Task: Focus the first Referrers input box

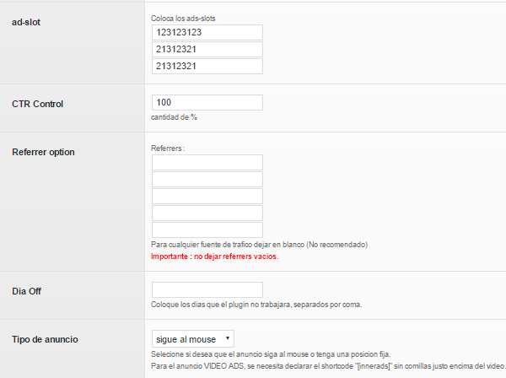Action: (207, 162)
